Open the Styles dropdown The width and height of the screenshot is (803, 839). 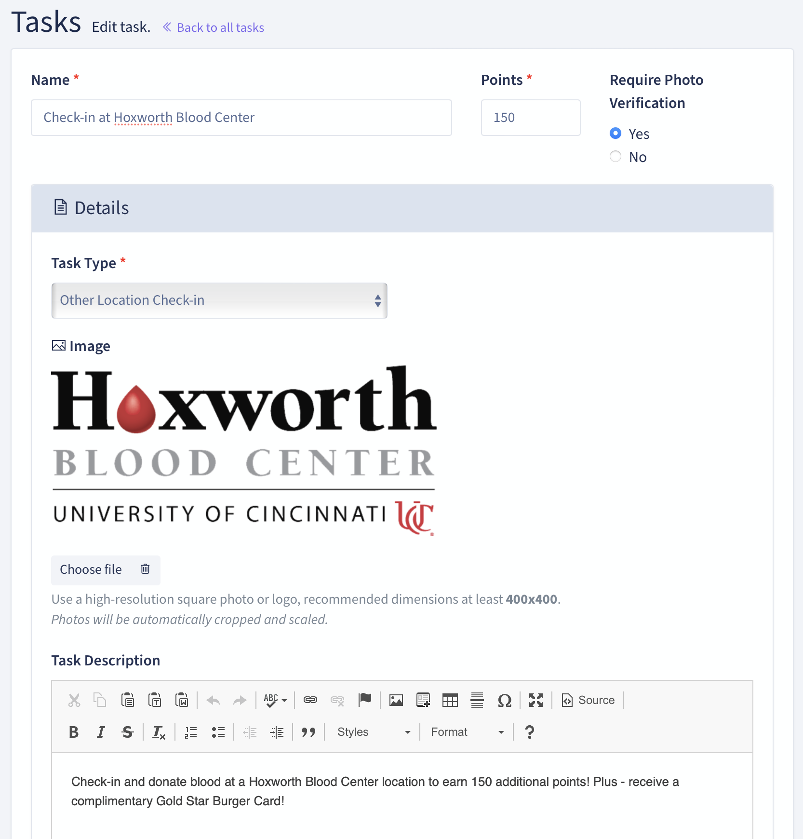point(374,732)
